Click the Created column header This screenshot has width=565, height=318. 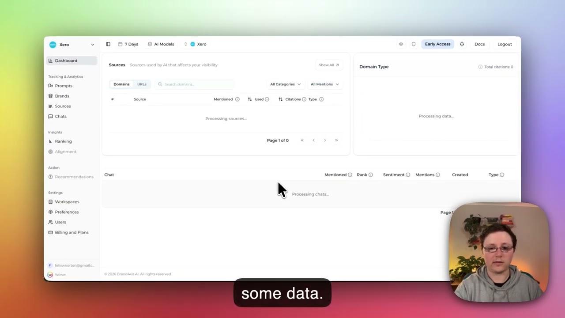tap(460, 175)
